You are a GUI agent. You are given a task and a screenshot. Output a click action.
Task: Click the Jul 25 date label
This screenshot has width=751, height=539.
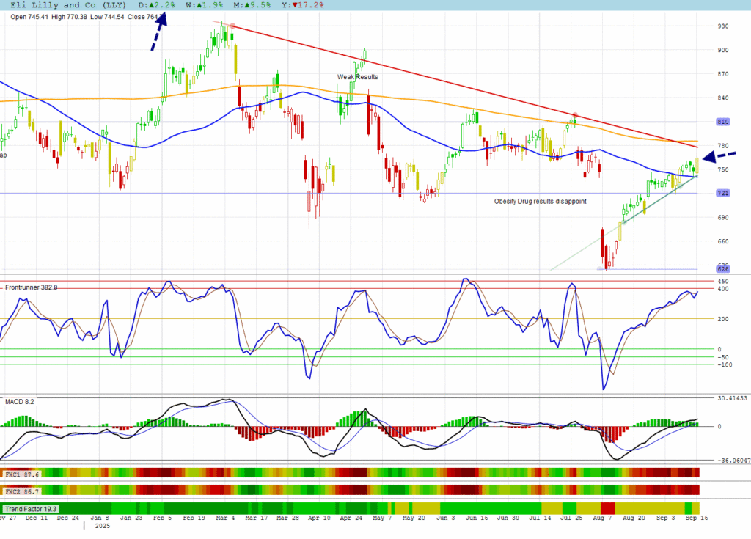tap(571, 518)
